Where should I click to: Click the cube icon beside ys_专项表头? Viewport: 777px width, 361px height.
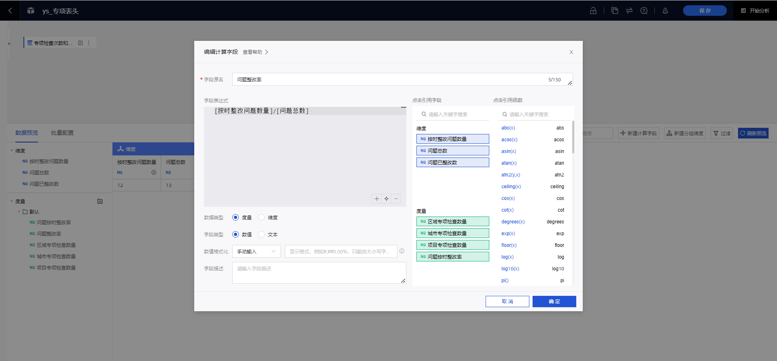pyautogui.click(x=31, y=11)
